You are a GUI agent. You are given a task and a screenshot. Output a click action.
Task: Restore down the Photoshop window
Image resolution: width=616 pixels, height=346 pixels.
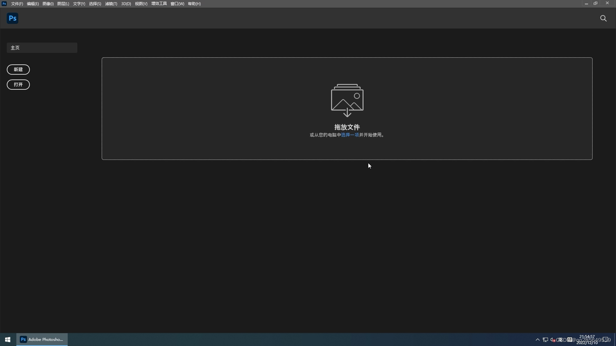pyautogui.click(x=595, y=4)
